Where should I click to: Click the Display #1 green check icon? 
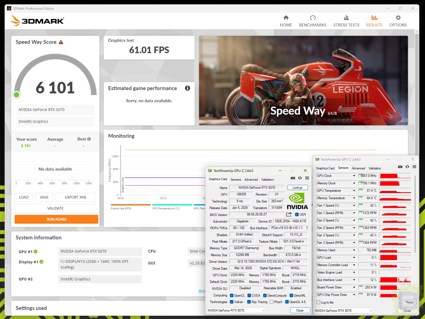[x=41, y=262]
